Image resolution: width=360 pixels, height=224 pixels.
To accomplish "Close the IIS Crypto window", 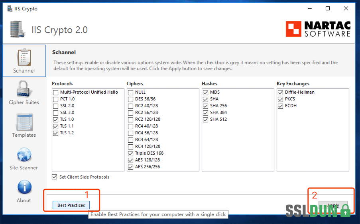I will coord(346,8).
